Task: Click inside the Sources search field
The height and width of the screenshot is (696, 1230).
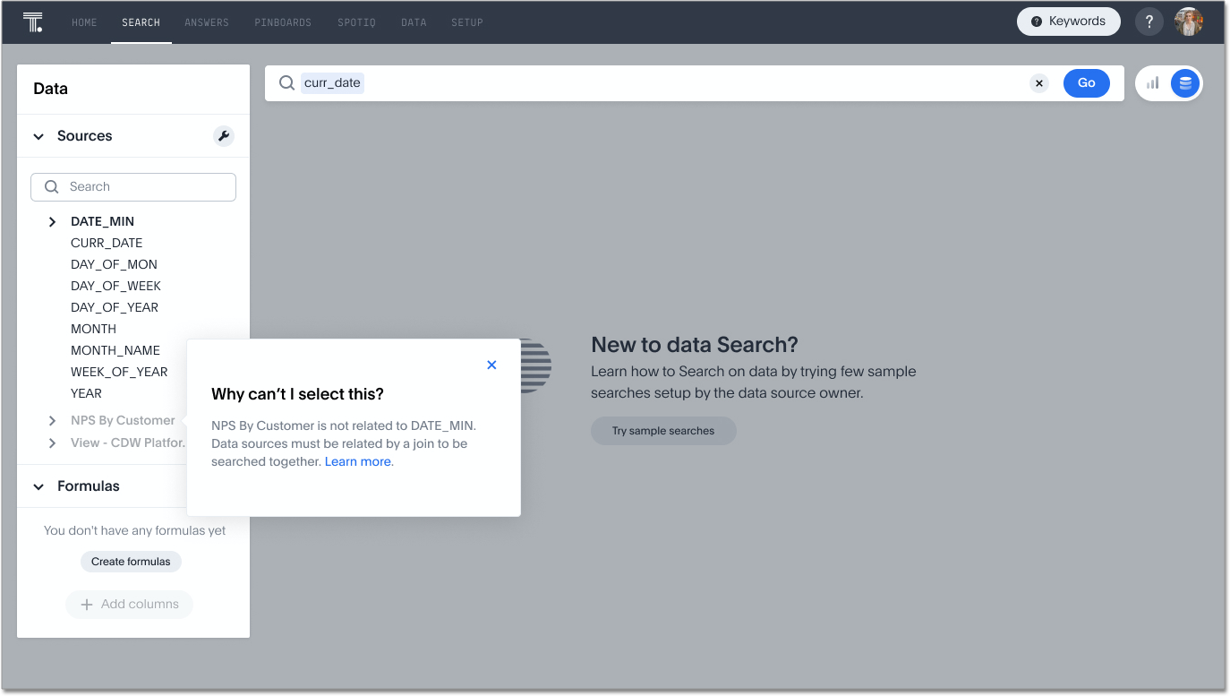Action: point(133,186)
